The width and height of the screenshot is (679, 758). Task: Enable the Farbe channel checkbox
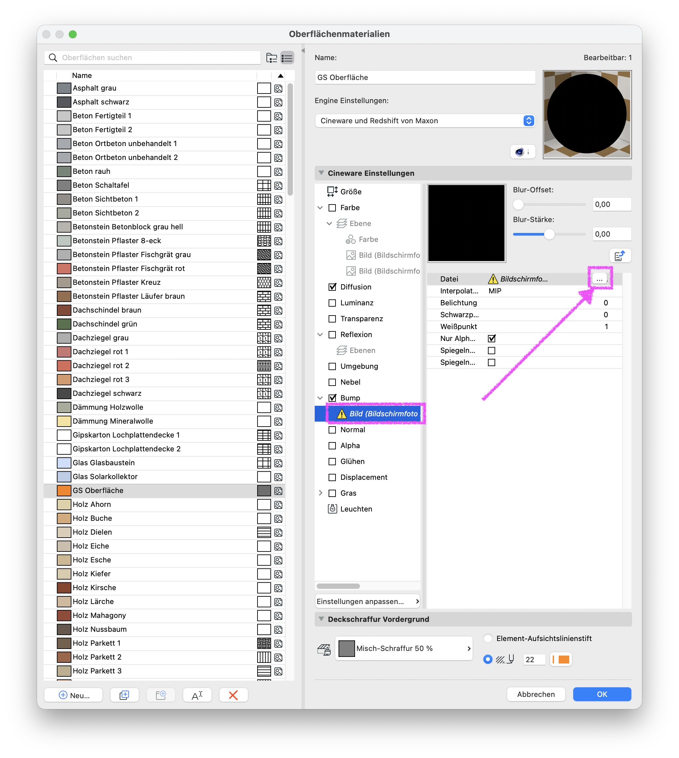332,208
